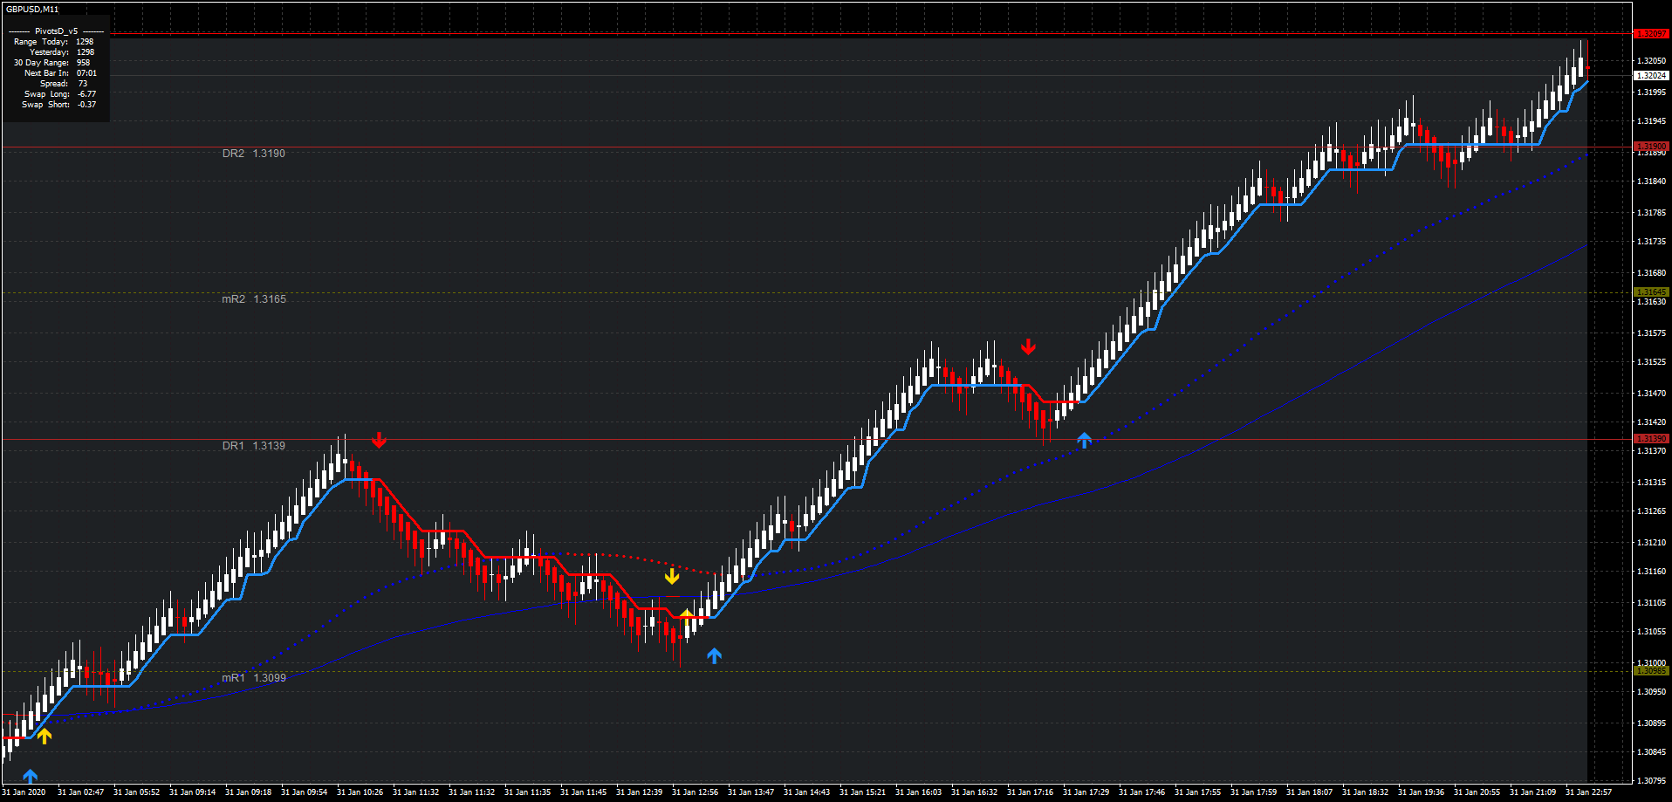Select the blue buy arrow below the midday low
Image resolution: width=1672 pixels, height=802 pixels.
pyautogui.click(x=715, y=655)
